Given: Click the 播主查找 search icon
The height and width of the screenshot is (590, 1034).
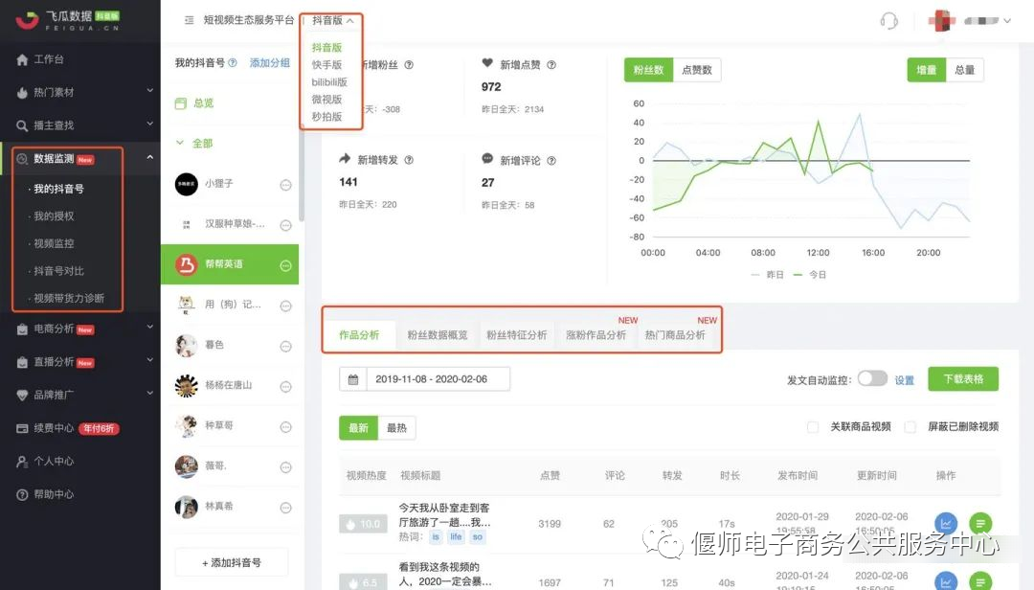Looking at the screenshot, I should (x=22, y=125).
